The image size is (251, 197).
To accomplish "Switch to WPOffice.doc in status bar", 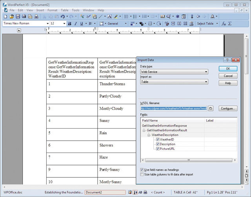I will click(x=13, y=192).
